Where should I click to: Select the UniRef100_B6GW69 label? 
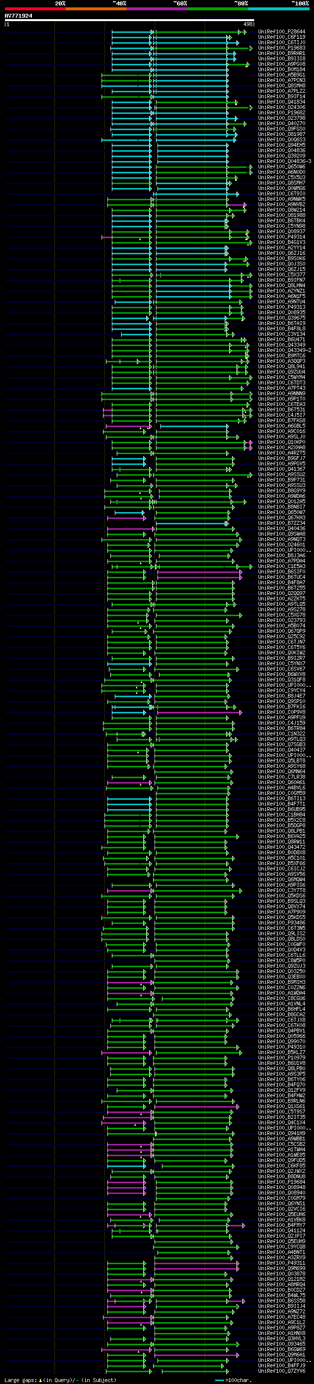(x=282, y=1349)
